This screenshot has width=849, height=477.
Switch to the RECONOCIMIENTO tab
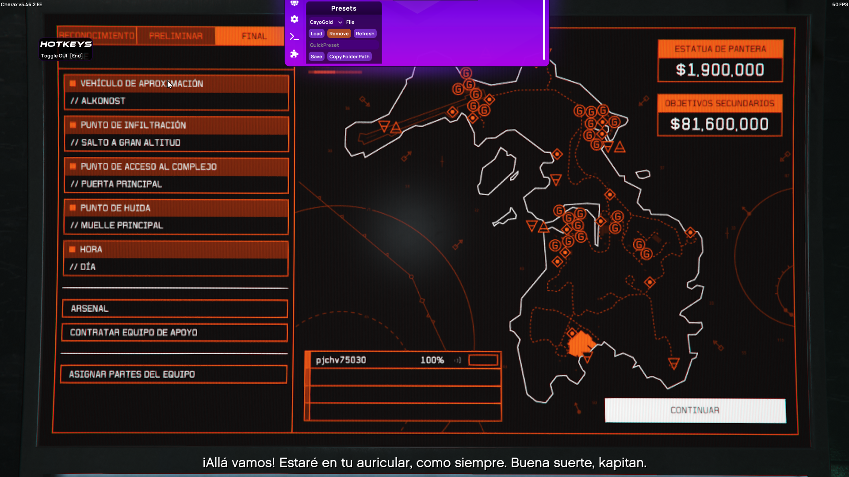click(x=96, y=36)
